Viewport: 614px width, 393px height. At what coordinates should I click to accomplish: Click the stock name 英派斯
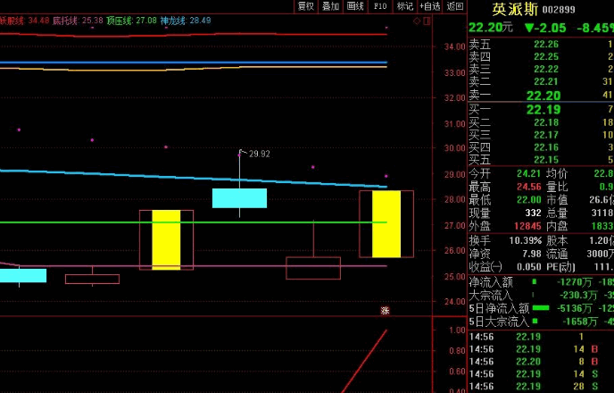[515, 9]
